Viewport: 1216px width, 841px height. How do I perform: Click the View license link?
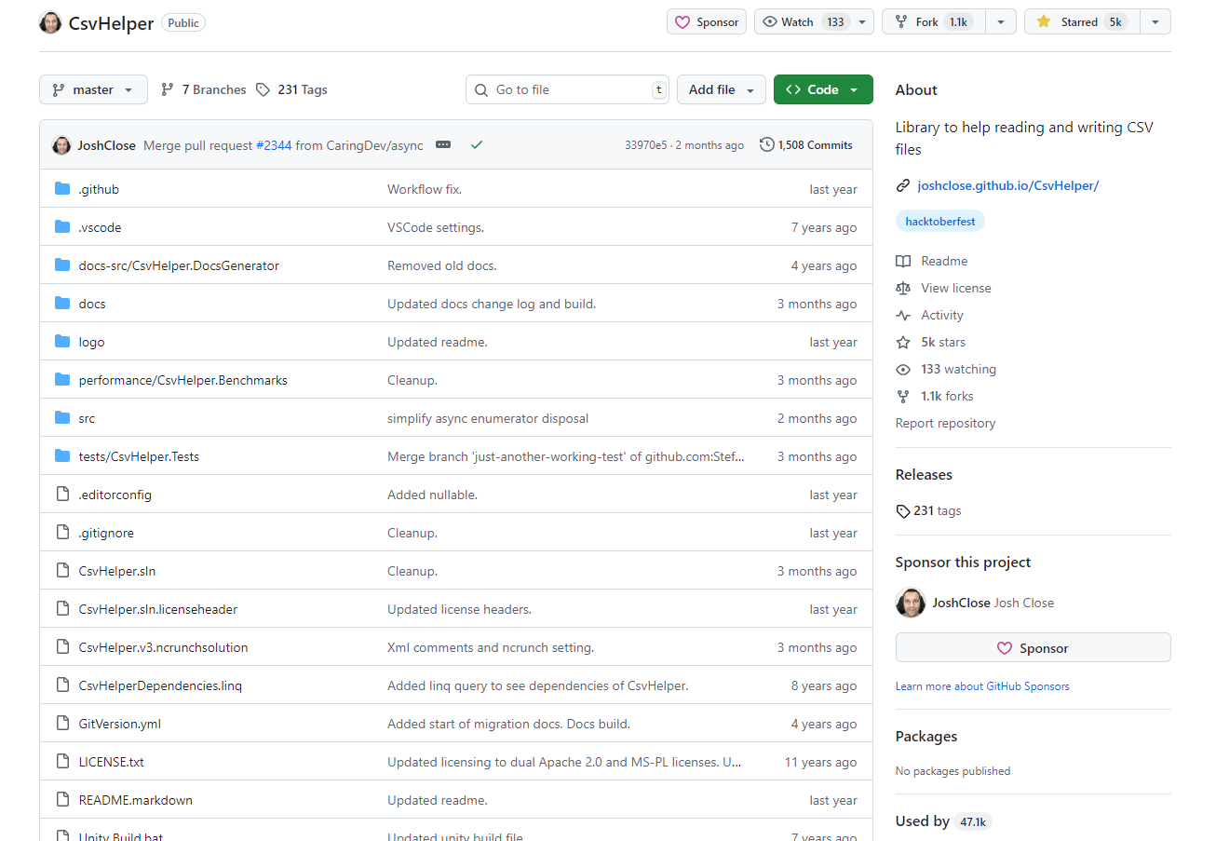[955, 288]
